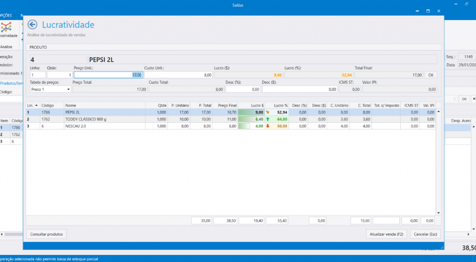The image size is (476, 262).
Task: Click the Nome column header
Action: pyautogui.click(x=104, y=106)
